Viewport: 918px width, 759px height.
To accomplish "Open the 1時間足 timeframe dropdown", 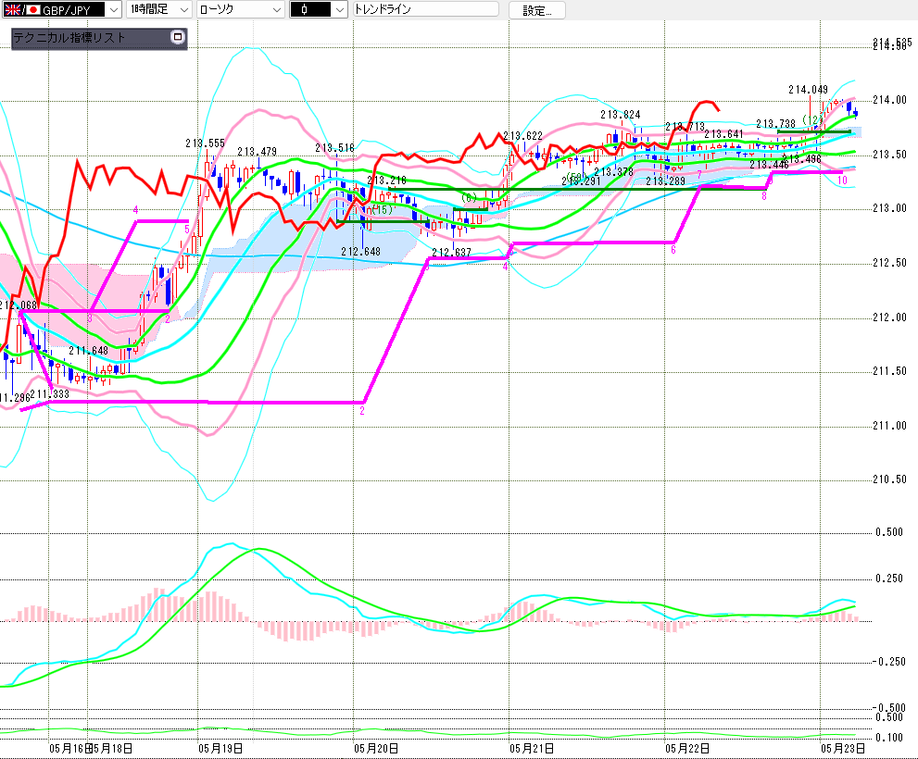I will pos(159,10).
